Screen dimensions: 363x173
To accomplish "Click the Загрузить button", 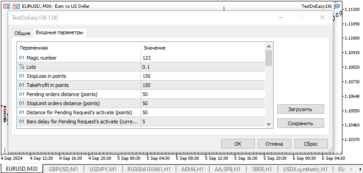I will click(x=300, y=109).
